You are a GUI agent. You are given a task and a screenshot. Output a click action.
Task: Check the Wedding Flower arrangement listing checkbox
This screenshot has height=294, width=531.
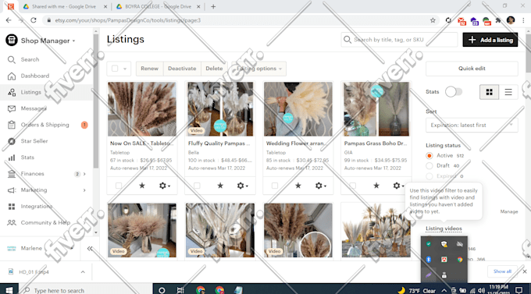275,186
